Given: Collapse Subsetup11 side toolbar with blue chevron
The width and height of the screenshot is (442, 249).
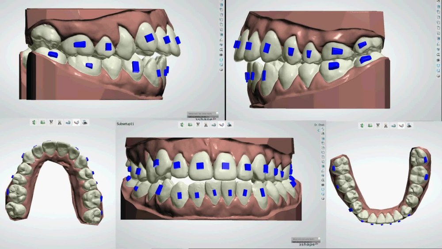Looking at the screenshot, I should [x=319, y=130].
